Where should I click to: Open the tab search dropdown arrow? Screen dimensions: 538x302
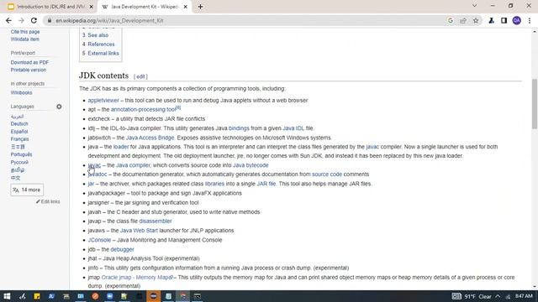pos(474,6)
